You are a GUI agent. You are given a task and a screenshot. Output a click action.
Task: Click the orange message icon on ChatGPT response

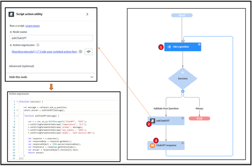(x=153, y=146)
